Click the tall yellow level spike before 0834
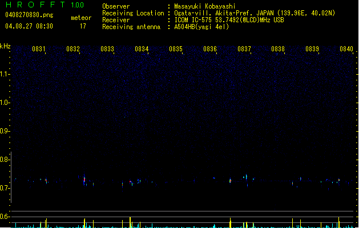 point(130,222)
